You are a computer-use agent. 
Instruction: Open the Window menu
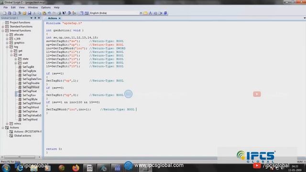[x=33, y=8]
